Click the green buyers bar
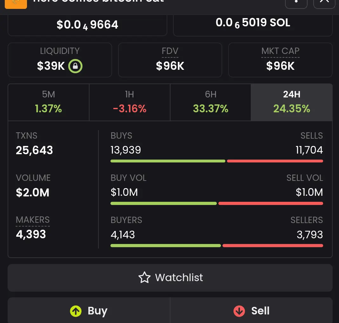Viewport: 339px width, 323px height. [166, 246]
